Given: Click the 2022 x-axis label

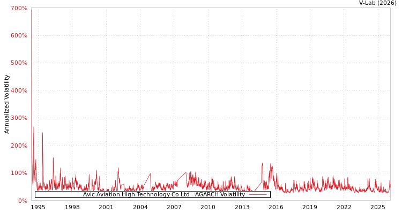Looking at the screenshot, I should [x=344, y=207].
